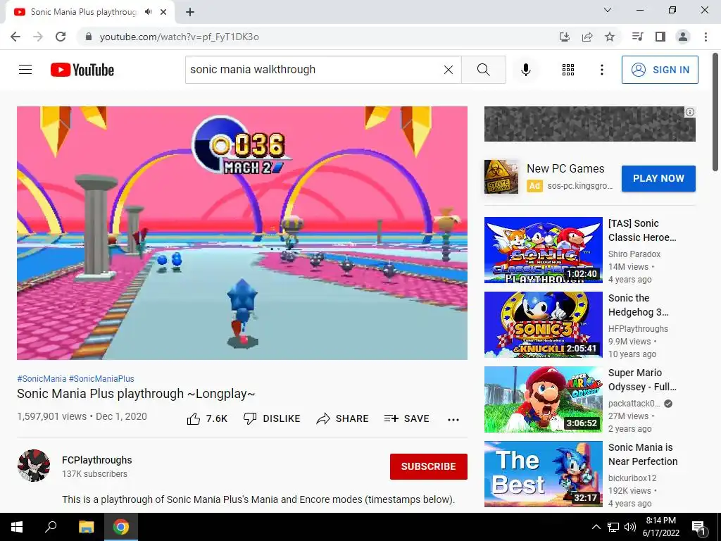Viewport: 721px width, 541px height.
Task: Clear the search box with the X
Action: tap(449, 70)
